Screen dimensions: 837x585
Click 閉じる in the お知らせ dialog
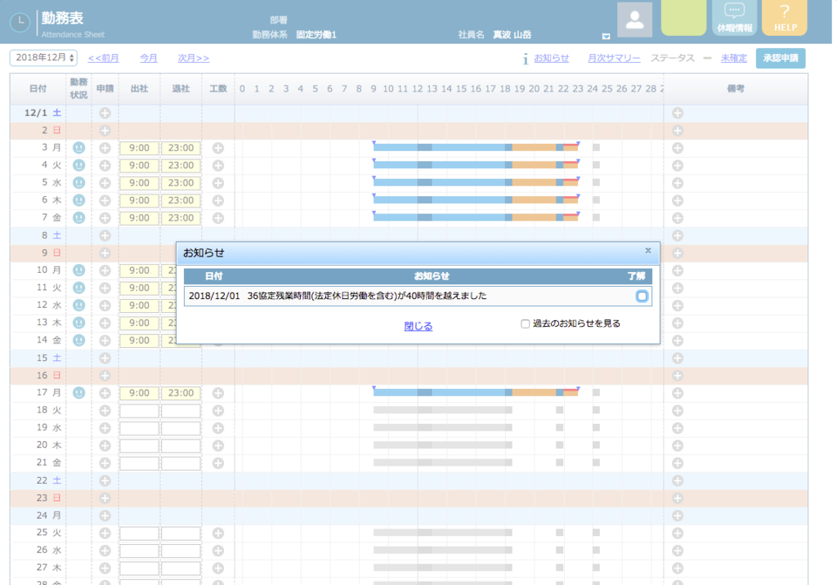tap(418, 326)
